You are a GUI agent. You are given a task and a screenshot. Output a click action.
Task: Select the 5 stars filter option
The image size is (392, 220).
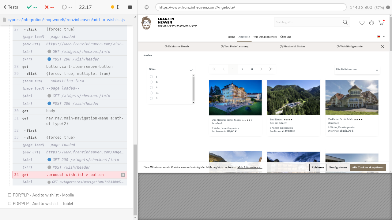point(151,77)
